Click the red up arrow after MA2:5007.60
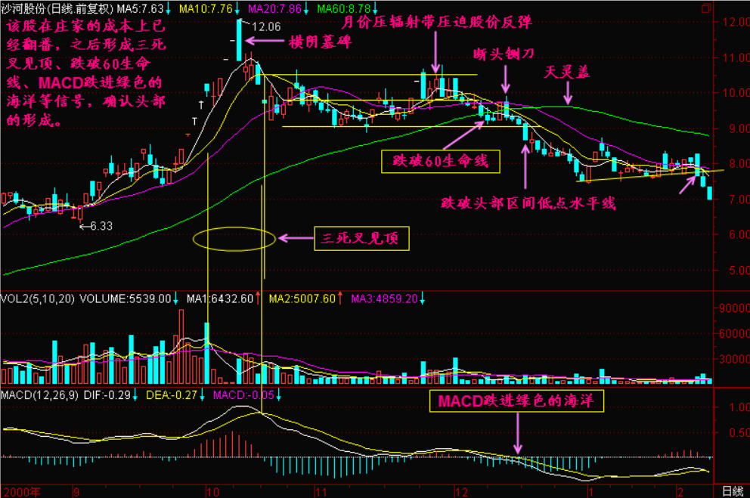 coord(340,298)
